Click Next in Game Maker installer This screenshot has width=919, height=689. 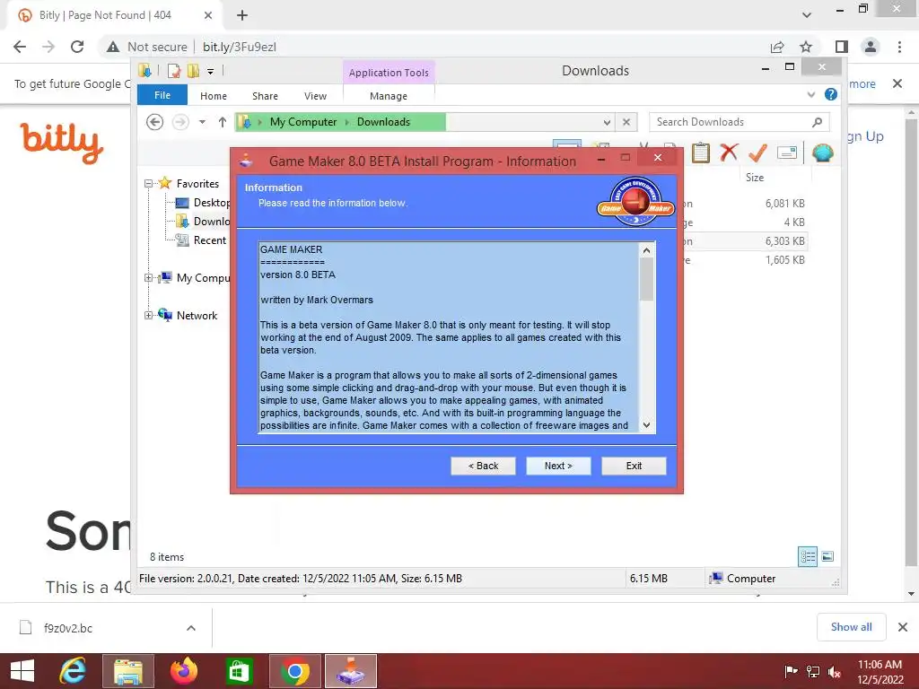(558, 466)
